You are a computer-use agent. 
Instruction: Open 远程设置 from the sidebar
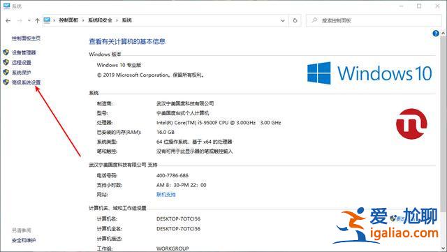pyautogui.click(x=22, y=63)
